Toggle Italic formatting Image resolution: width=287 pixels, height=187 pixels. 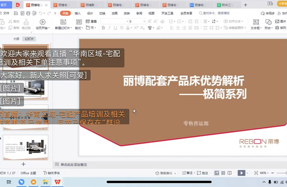coord(109,28)
